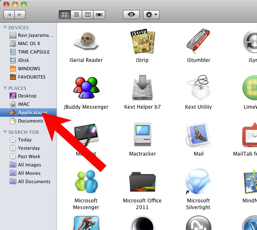257x230 pixels.
Task: Launch the Mail stamp app icon
Action: point(198,135)
